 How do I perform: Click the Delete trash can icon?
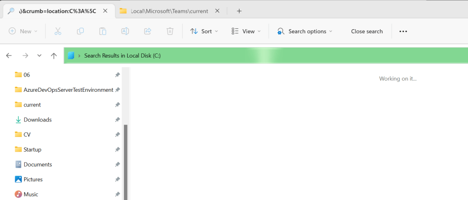click(170, 32)
